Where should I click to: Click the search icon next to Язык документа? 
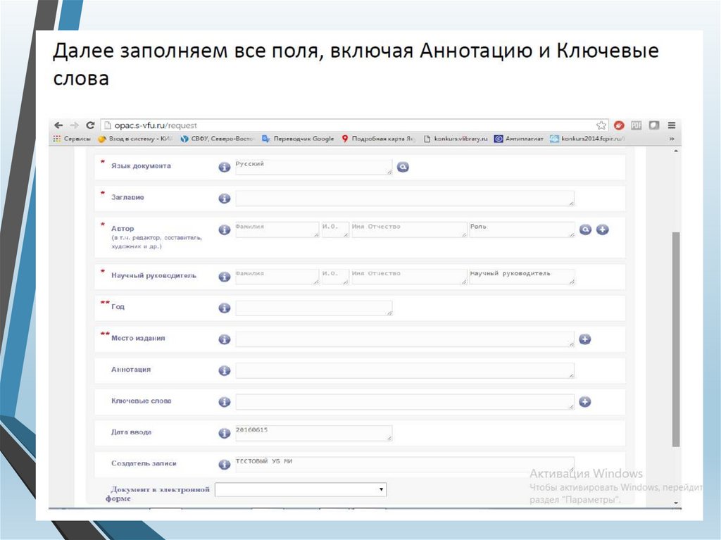tap(402, 168)
